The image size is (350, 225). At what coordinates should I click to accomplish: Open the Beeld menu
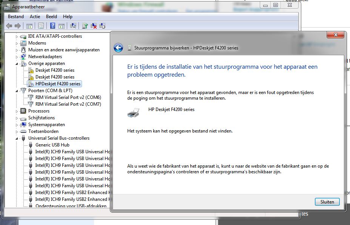51,17
